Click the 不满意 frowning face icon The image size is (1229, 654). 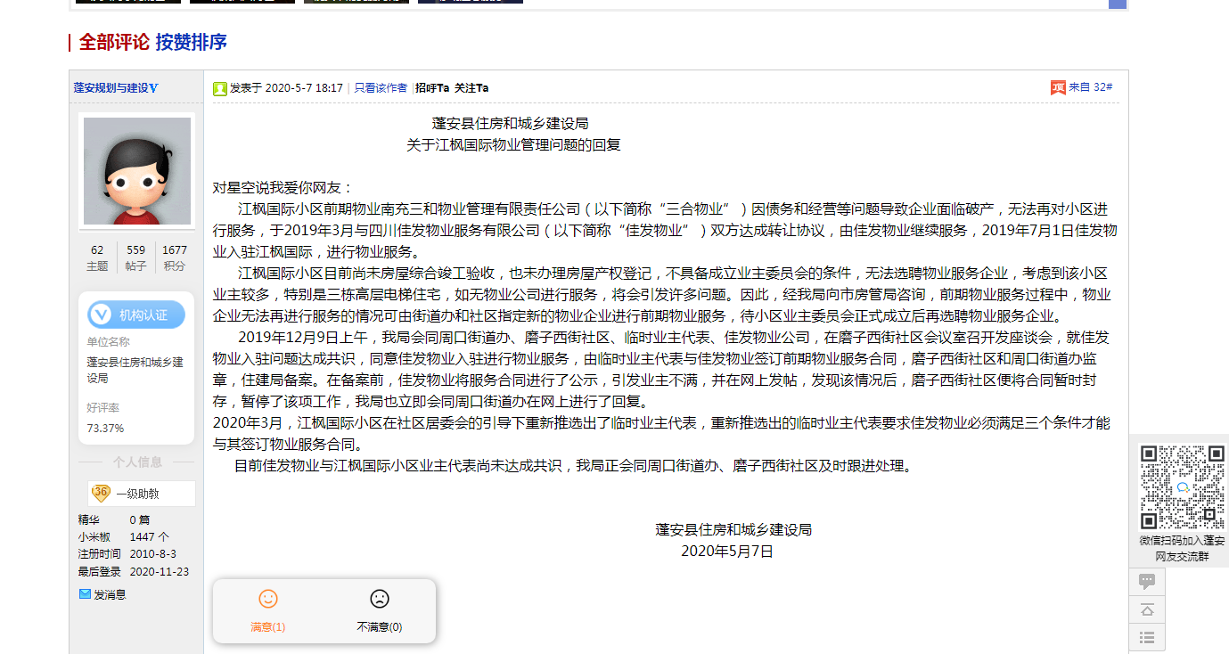click(x=380, y=600)
